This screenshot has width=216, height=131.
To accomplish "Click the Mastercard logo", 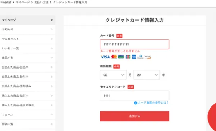I will [114, 57].
